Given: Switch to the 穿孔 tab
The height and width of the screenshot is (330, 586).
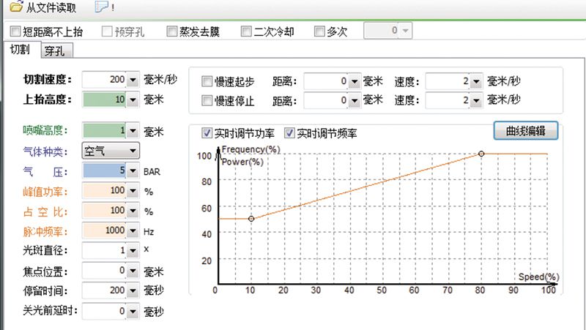Looking at the screenshot, I should click(x=53, y=51).
